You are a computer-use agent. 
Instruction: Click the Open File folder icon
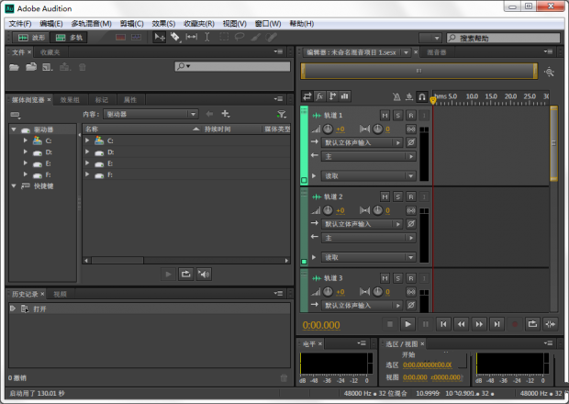coord(14,67)
